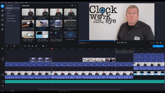Image resolution: width=165 pixels, height=93 pixels.
Task: Select CWE End Slate Blue JPEG thumbnail
Action: (42, 35)
